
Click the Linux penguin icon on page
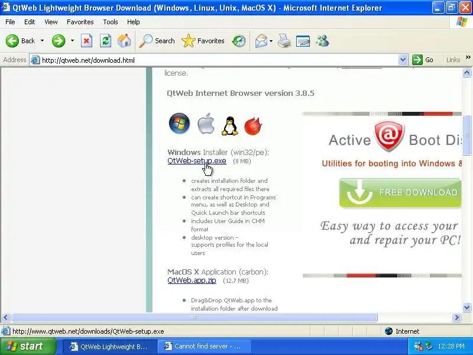pos(230,125)
